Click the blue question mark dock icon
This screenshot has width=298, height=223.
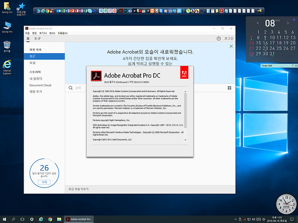coord(184,11)
